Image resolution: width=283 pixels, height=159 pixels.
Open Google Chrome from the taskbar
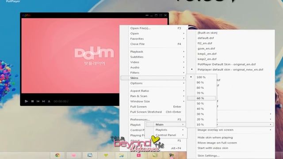(57, 155)
